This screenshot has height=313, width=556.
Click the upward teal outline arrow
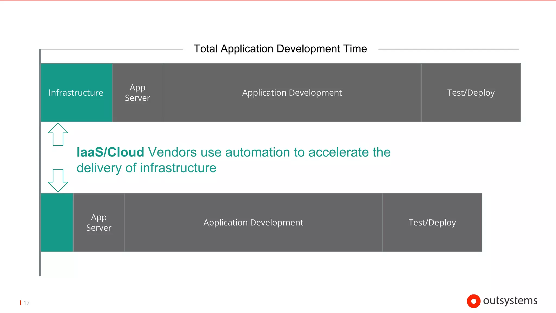58,134
